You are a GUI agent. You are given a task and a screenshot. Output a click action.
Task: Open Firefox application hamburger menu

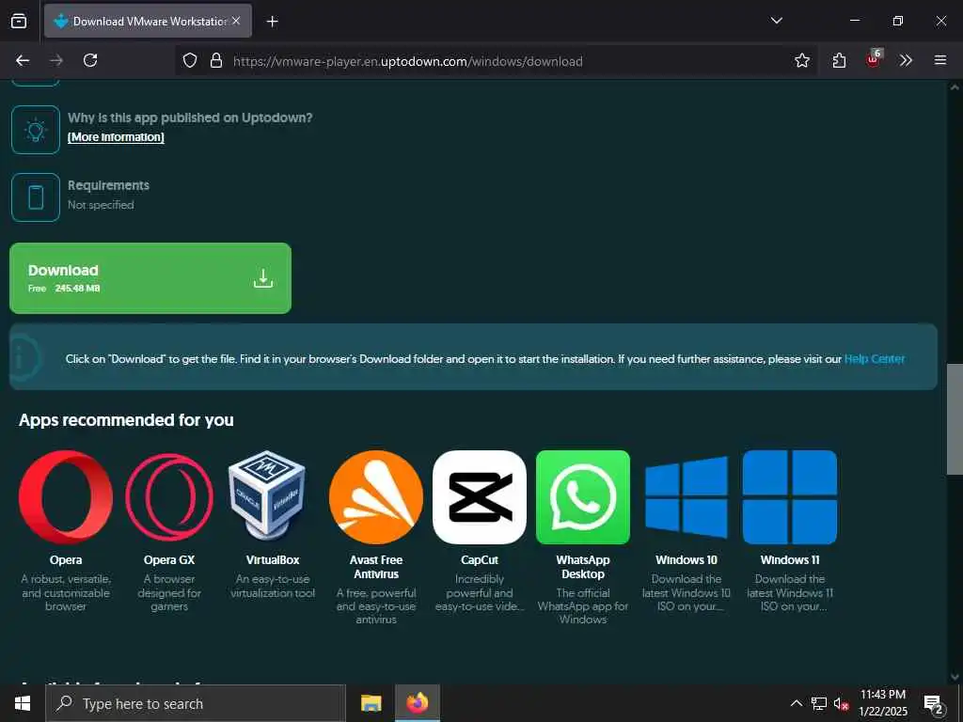(x=940, y=60)
